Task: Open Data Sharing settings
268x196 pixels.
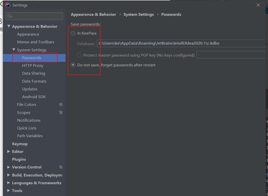Action: (34, 73)
